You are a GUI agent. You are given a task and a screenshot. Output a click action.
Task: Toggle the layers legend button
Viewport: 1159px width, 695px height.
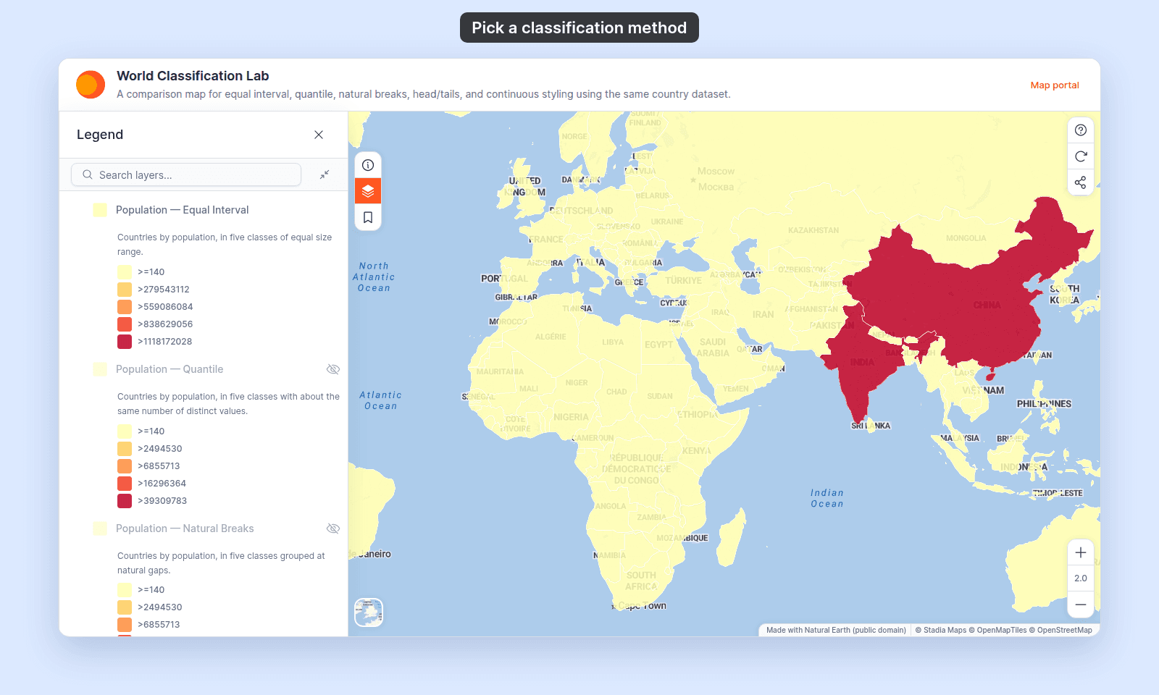tap(368, 191)
